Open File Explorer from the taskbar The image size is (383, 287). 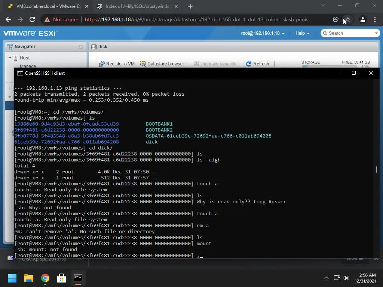(x=28, y=278)
